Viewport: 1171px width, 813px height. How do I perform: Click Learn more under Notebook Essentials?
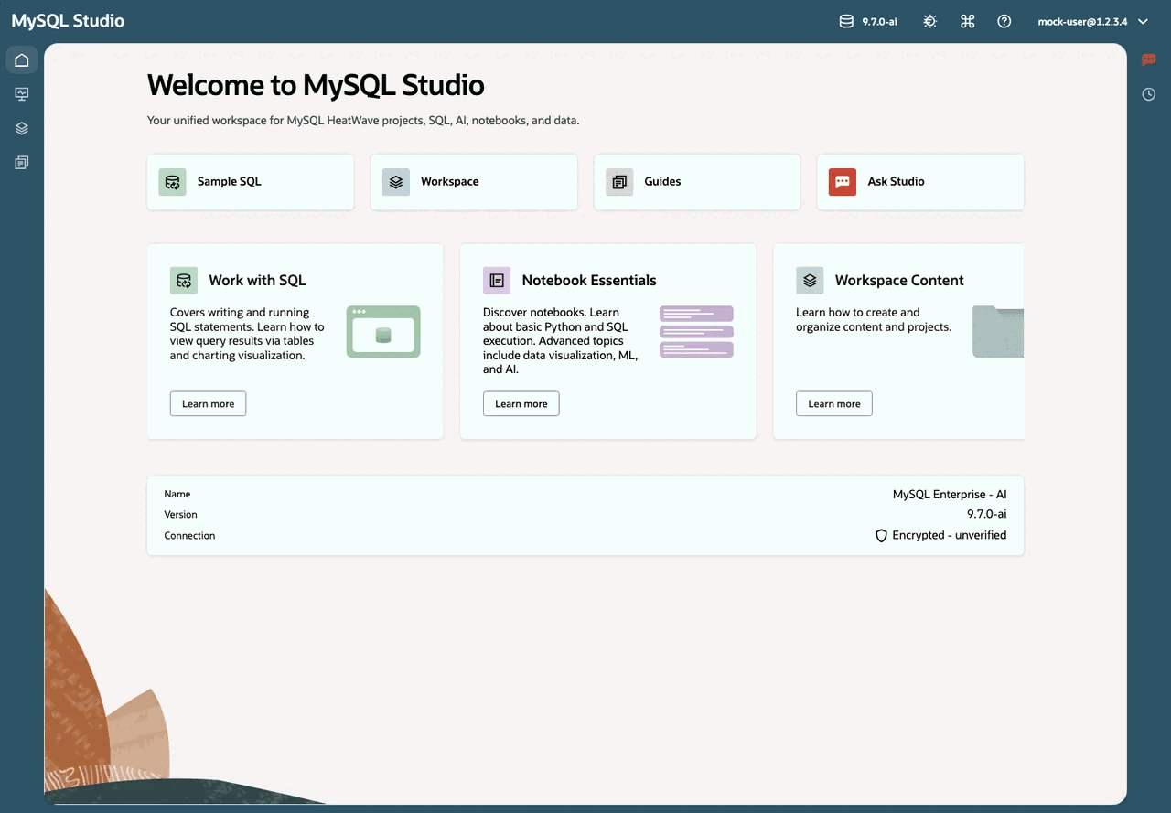(x=521, y=403)
